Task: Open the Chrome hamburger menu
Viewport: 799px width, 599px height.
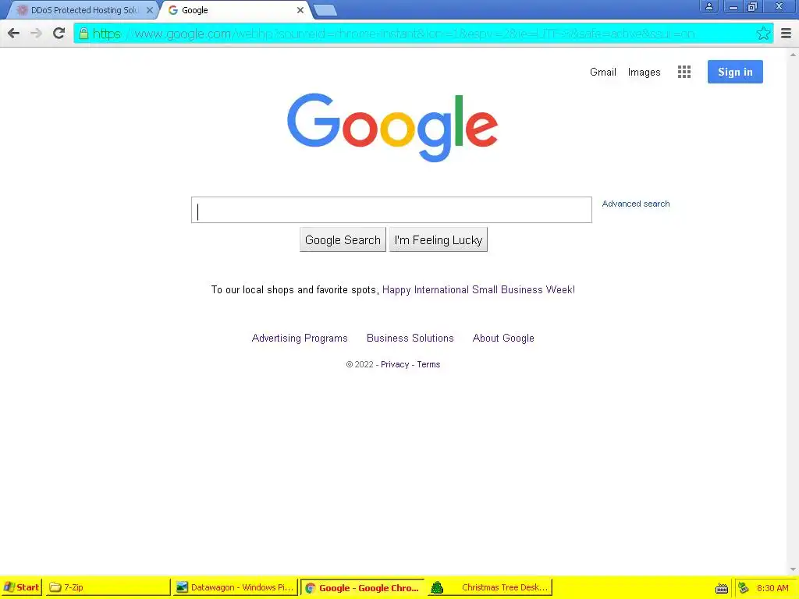Action: 787,34
